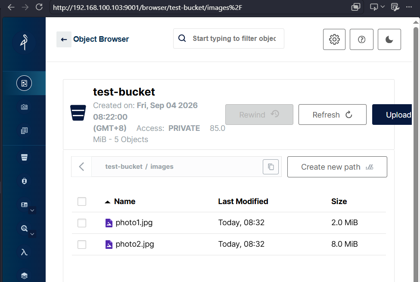The height and width of the screenshot is (282, 420).
Task: Go back with the arrow beside Object Browser
Action: click(64, 39)
